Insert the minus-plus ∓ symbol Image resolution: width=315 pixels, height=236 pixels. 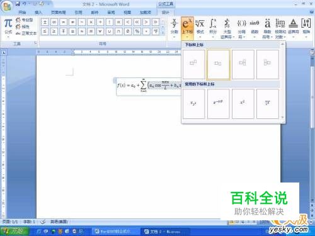tap(63, 31)
